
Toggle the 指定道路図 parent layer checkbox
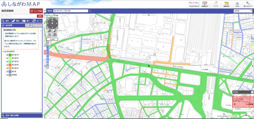point(5,51)
